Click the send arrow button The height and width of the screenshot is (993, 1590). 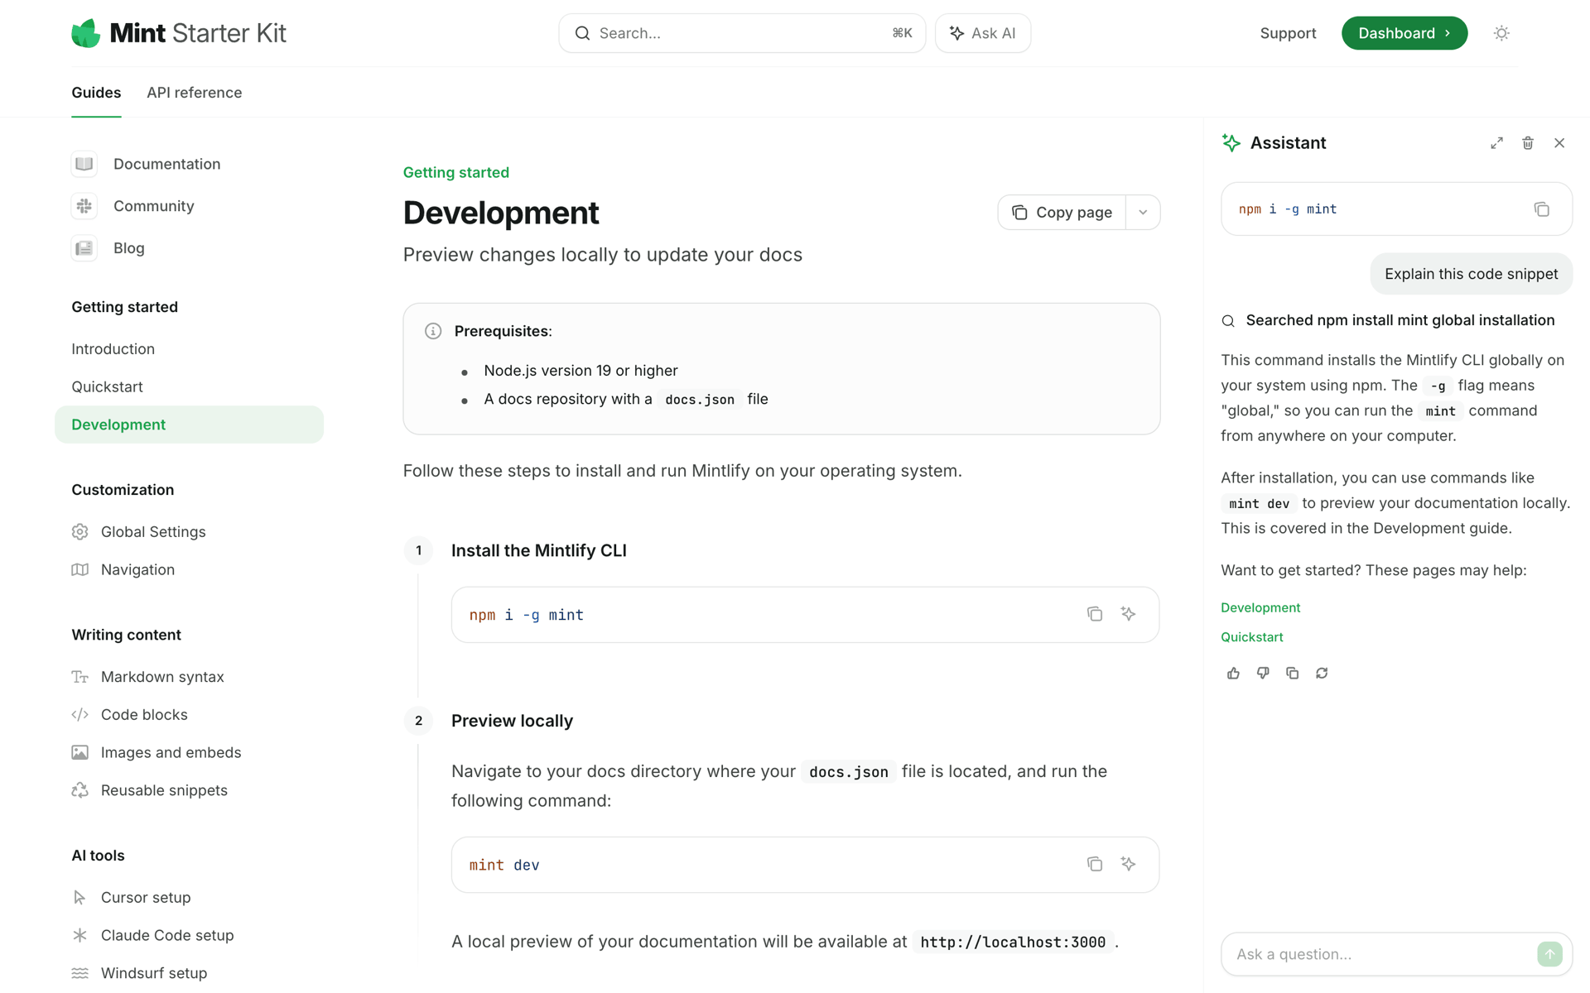[x=1549, y=954]
